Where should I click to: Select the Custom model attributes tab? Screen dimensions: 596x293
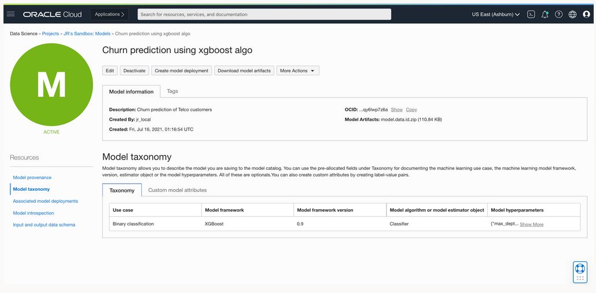point(178,190)
